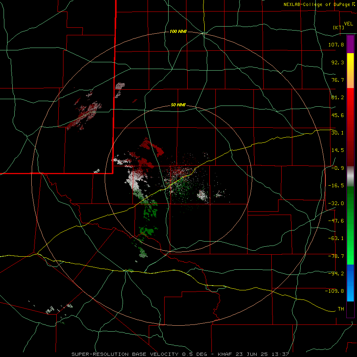Select the -109.8 velocity scale value
Viewport: 357px width, 357px height.
(x=334, y=291)
